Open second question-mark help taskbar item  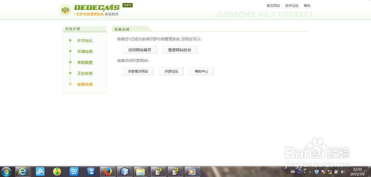pos(175,172)
